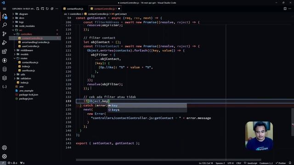Open the Source Control view
Viewport: 294px width, 165px height.
5,34
